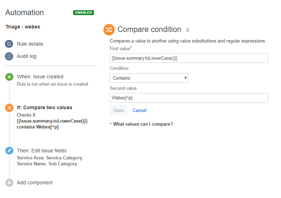The height and width of the screenshot is (198, 281).
Task: Click the Cancel link
Action: tap(139, 110)
